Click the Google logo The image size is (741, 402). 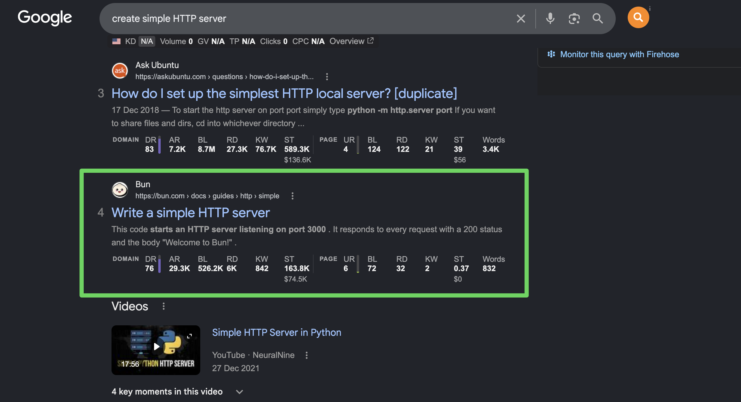click(x=45, y=18)
